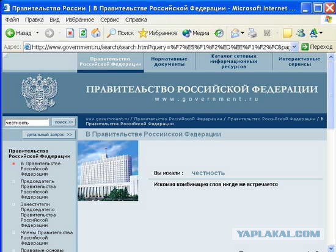Open sidebar link Заместители Председателя Правительства
Image resolution: width=336 pixels, height=252 pixels.
(x=38, y=215)
